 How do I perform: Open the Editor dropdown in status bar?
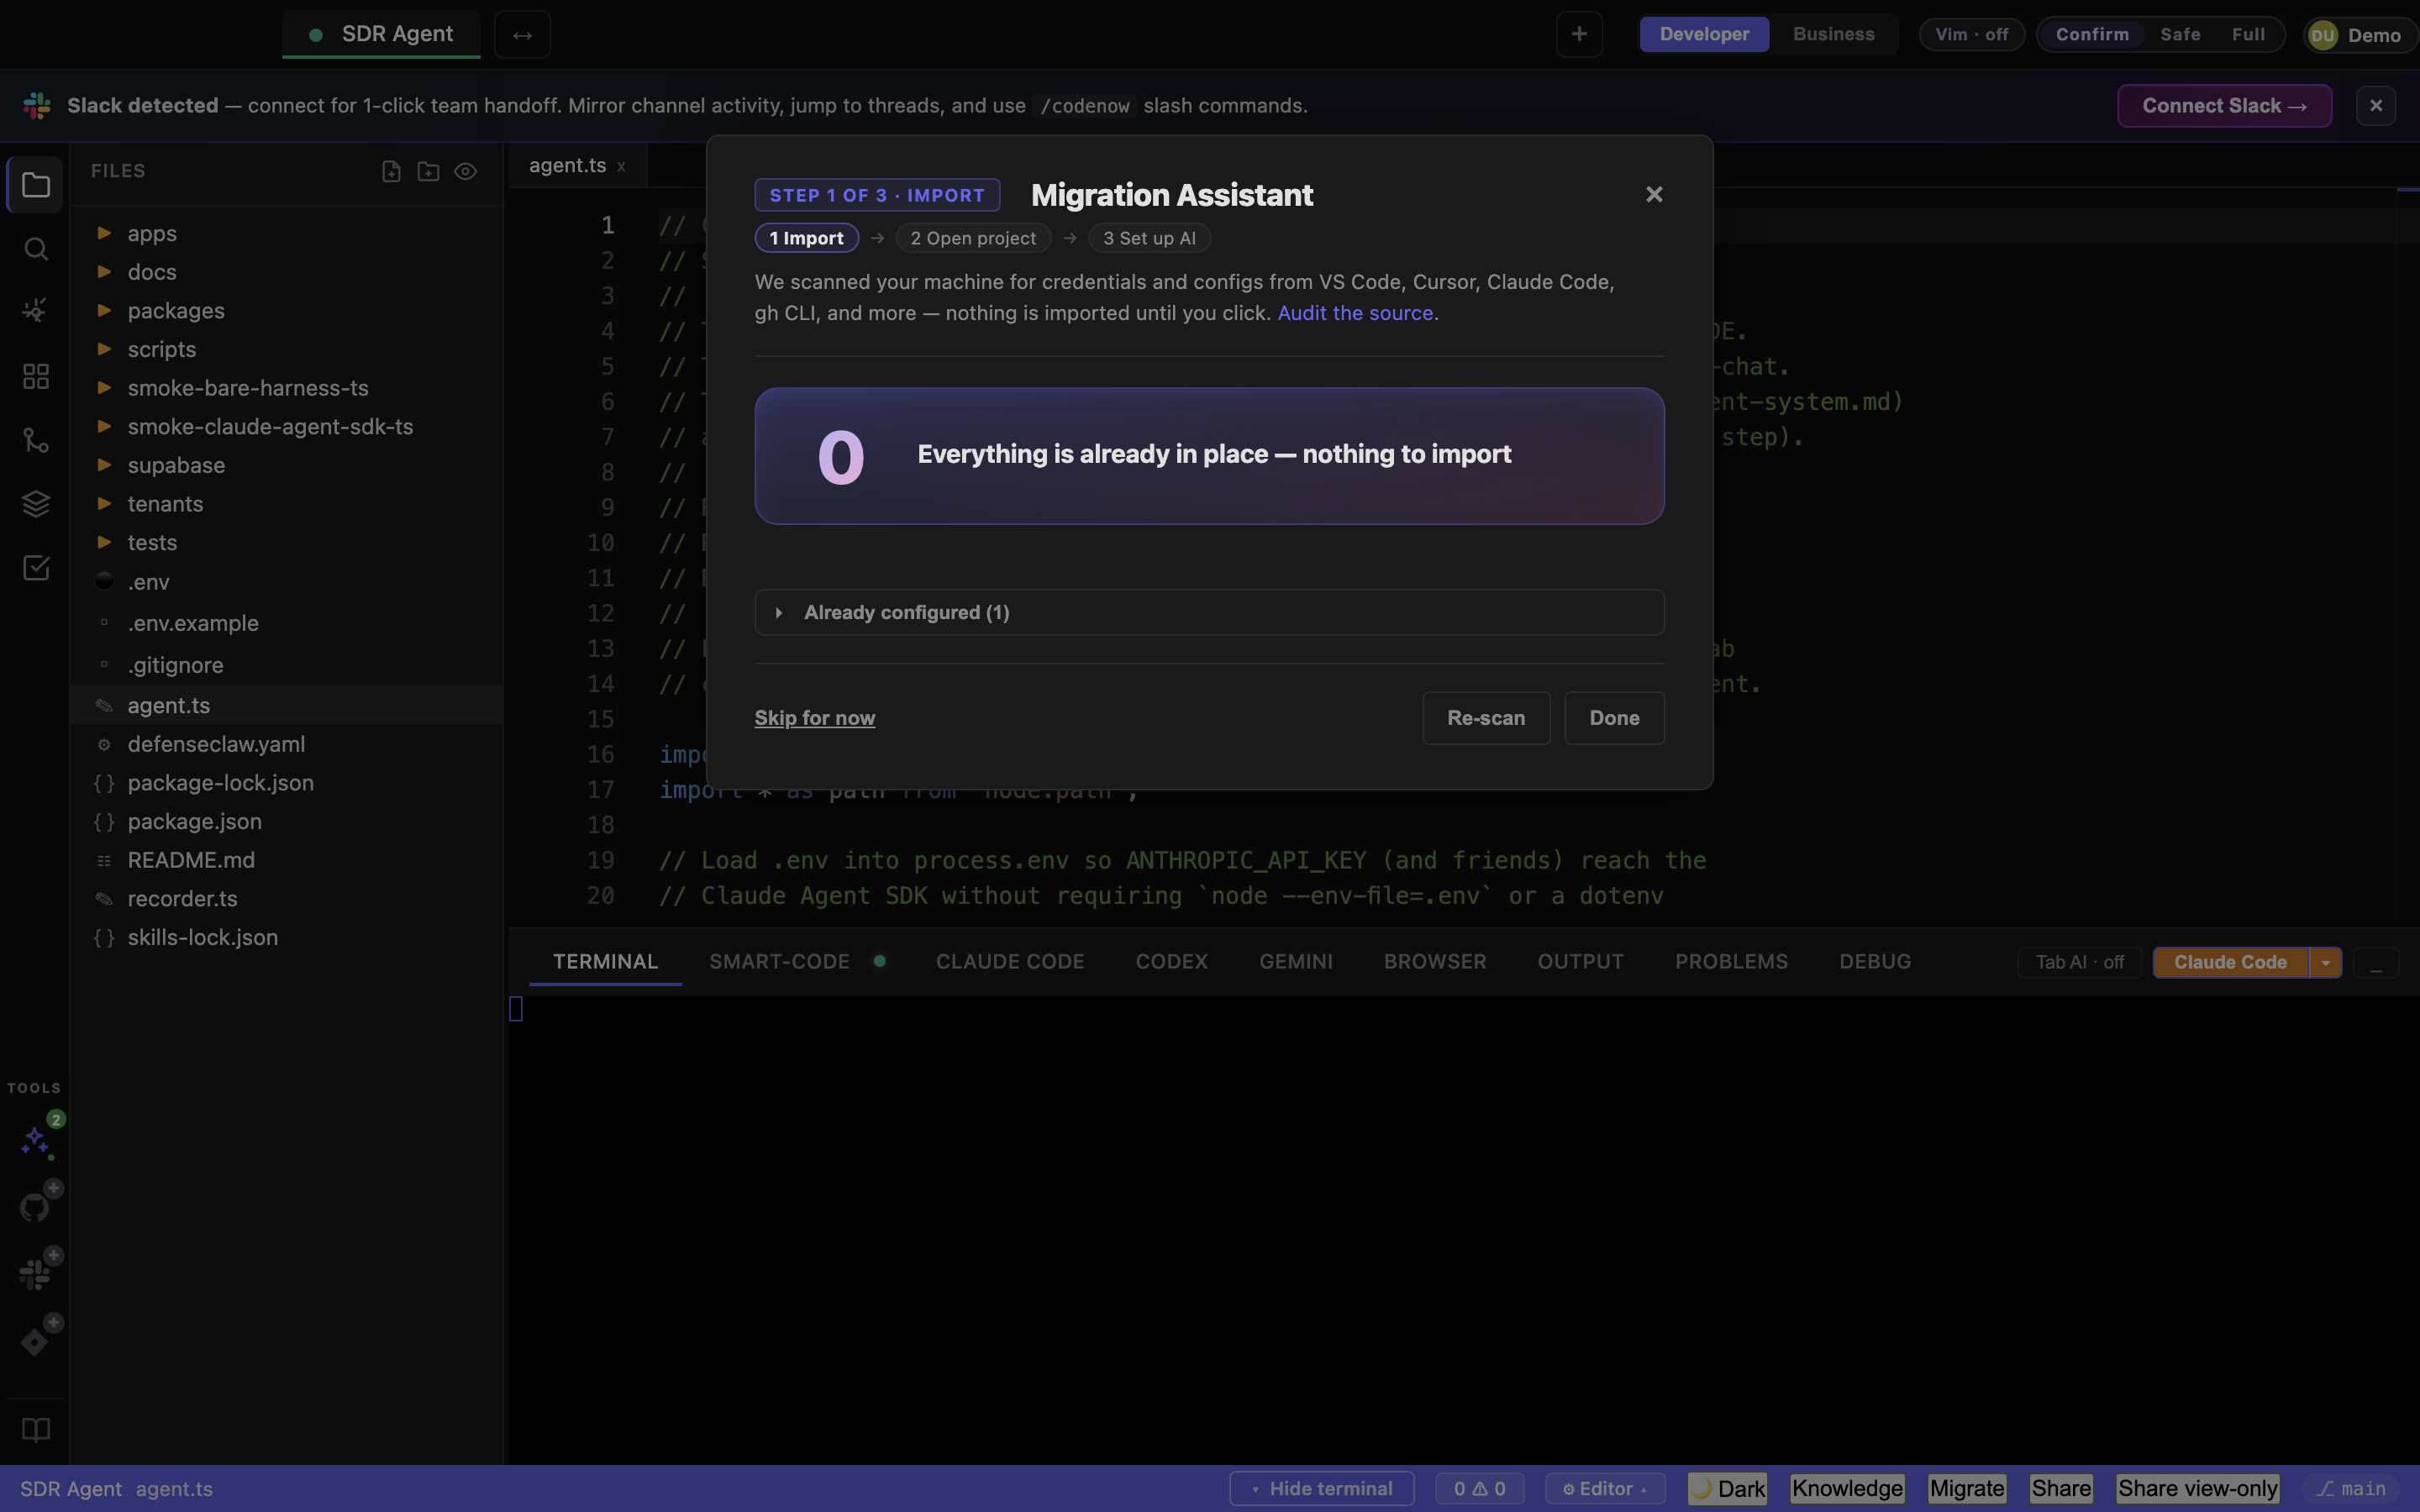[1604, 1488]
